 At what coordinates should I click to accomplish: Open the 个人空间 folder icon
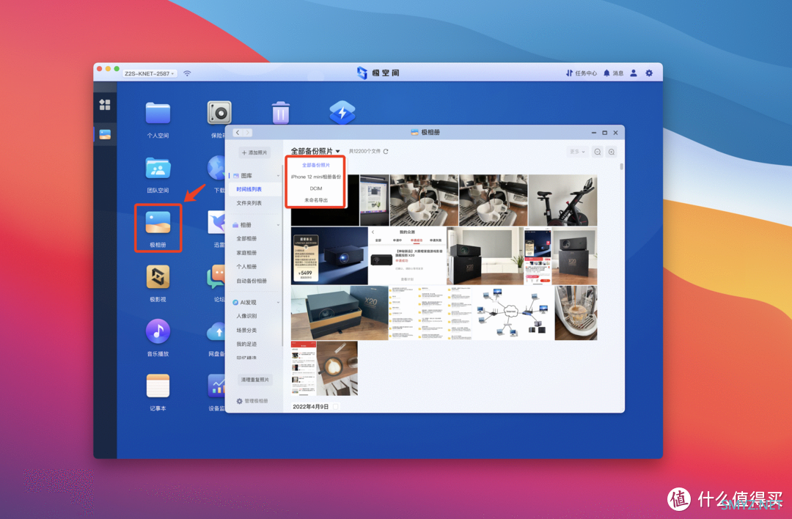tap(158, 113)
